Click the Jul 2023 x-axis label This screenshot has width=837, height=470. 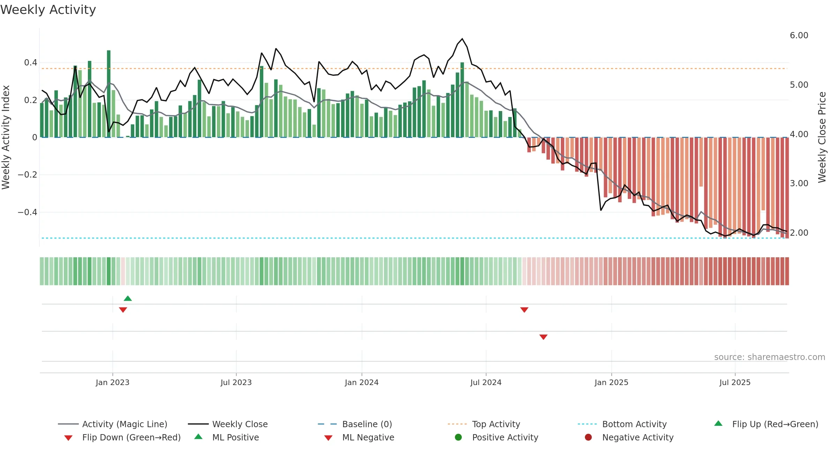[x=236, y=382]
